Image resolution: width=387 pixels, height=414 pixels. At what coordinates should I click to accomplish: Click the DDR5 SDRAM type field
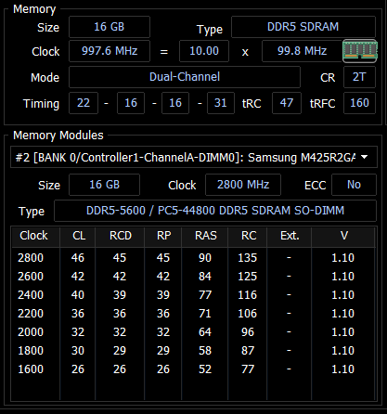click(303, 27)
